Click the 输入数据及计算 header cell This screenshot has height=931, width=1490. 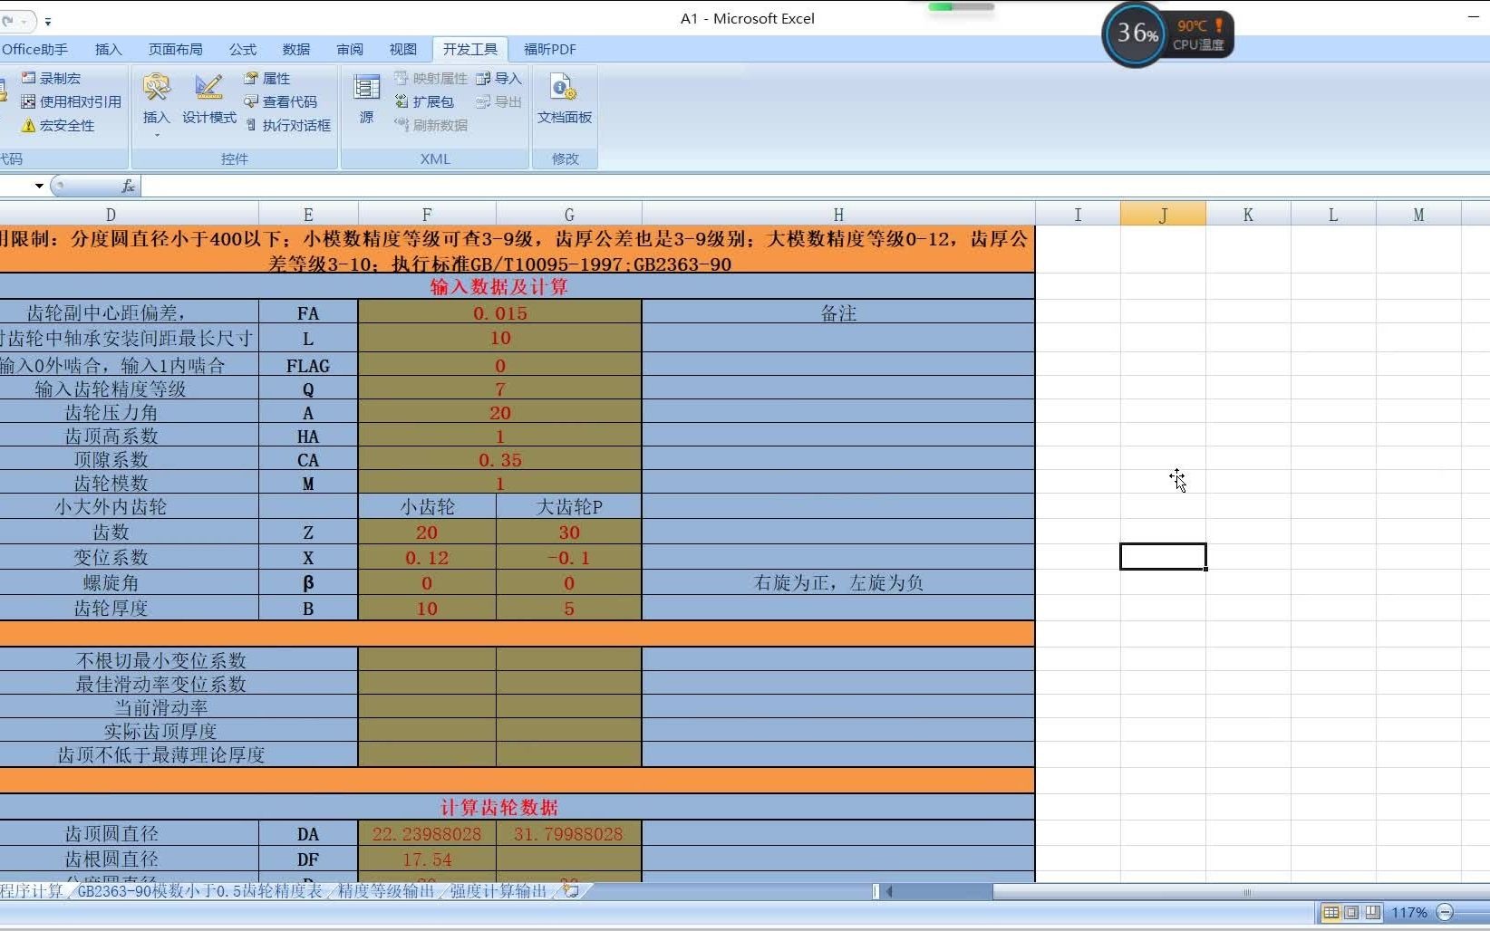(499, 287)
